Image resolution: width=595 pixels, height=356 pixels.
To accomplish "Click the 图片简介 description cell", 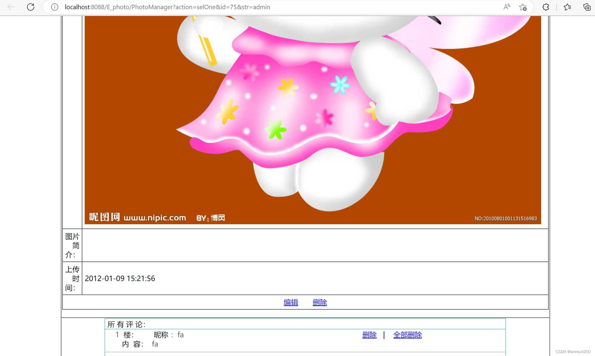I will [73, 245].
